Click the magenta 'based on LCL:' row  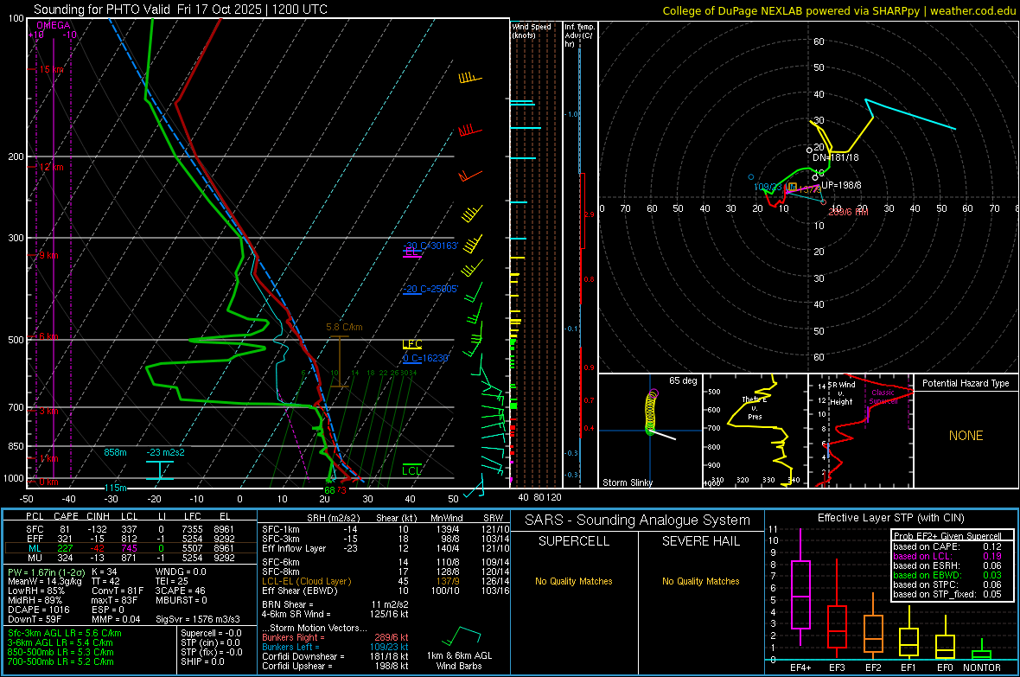click(x=947, y=557)
